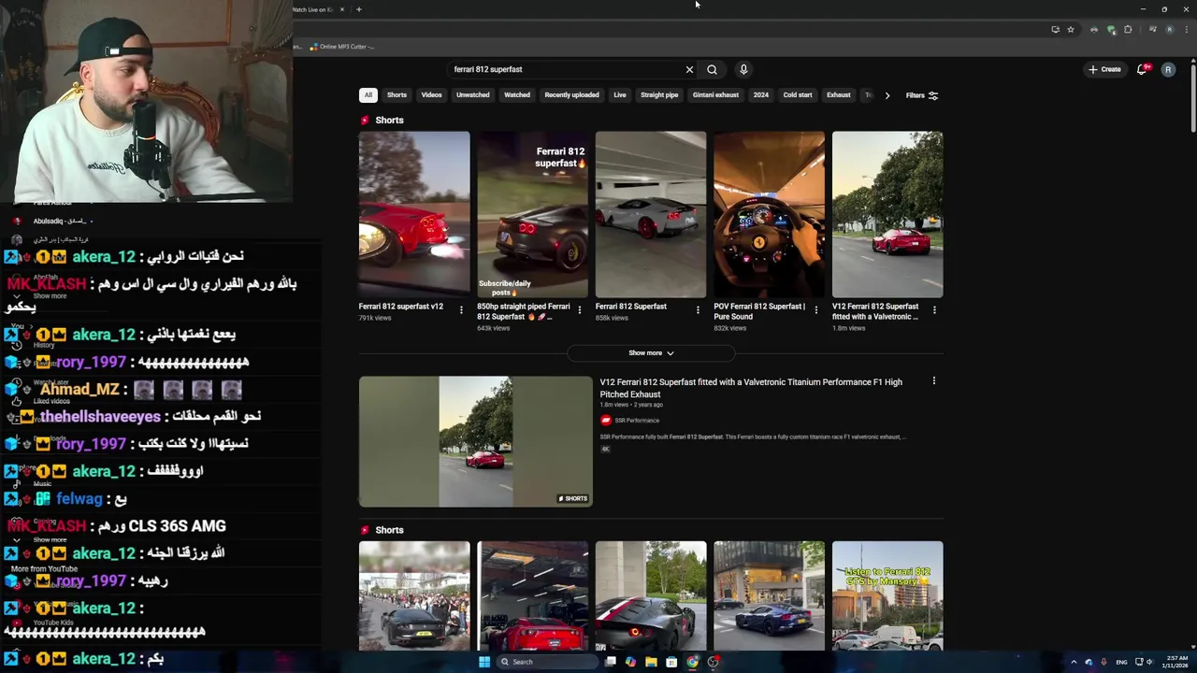
Task: Select the Live filter chip
Action: point(620,95)
